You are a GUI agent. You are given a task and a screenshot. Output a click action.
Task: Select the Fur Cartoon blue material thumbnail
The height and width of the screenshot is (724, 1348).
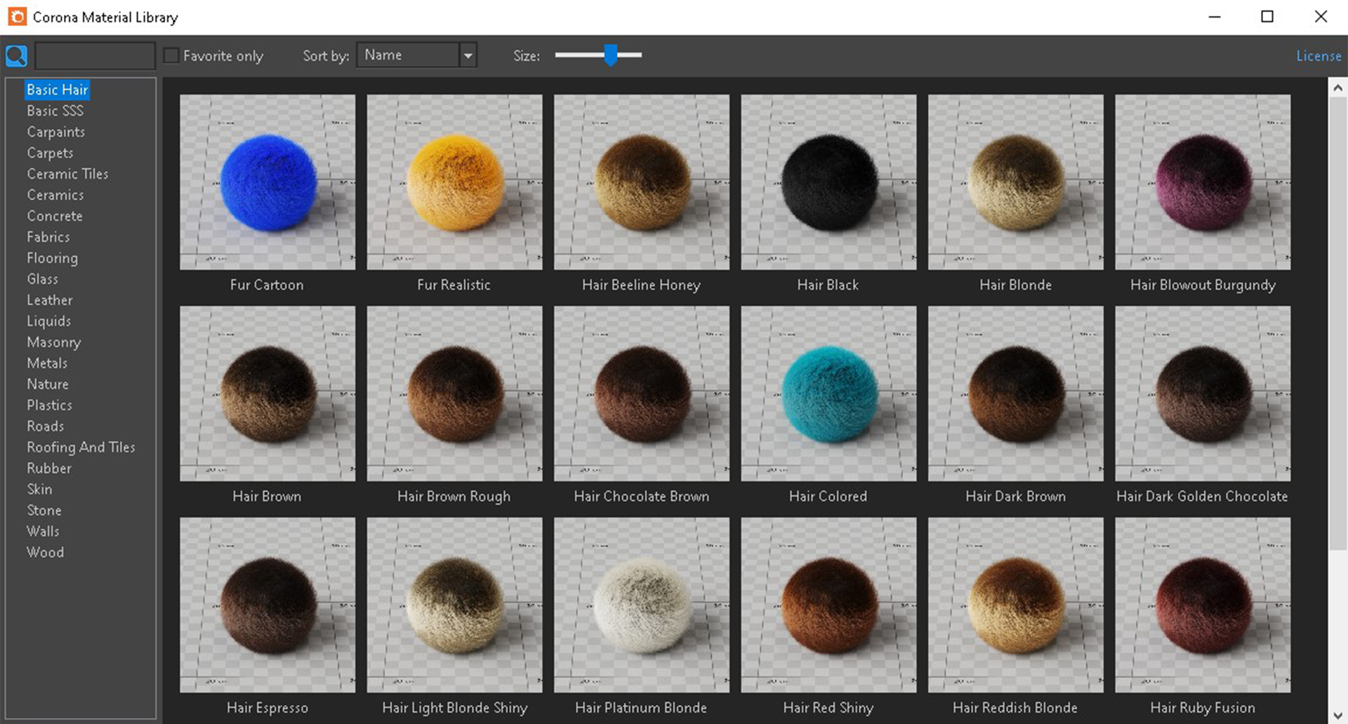(267, 182)
